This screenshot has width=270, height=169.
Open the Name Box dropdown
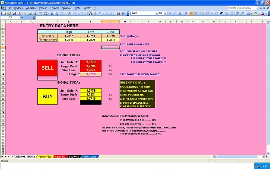point(22,18)
